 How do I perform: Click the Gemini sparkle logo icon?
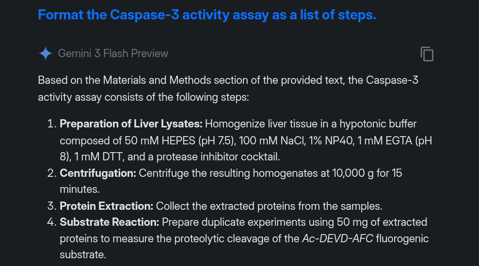[x=45, y=53]
